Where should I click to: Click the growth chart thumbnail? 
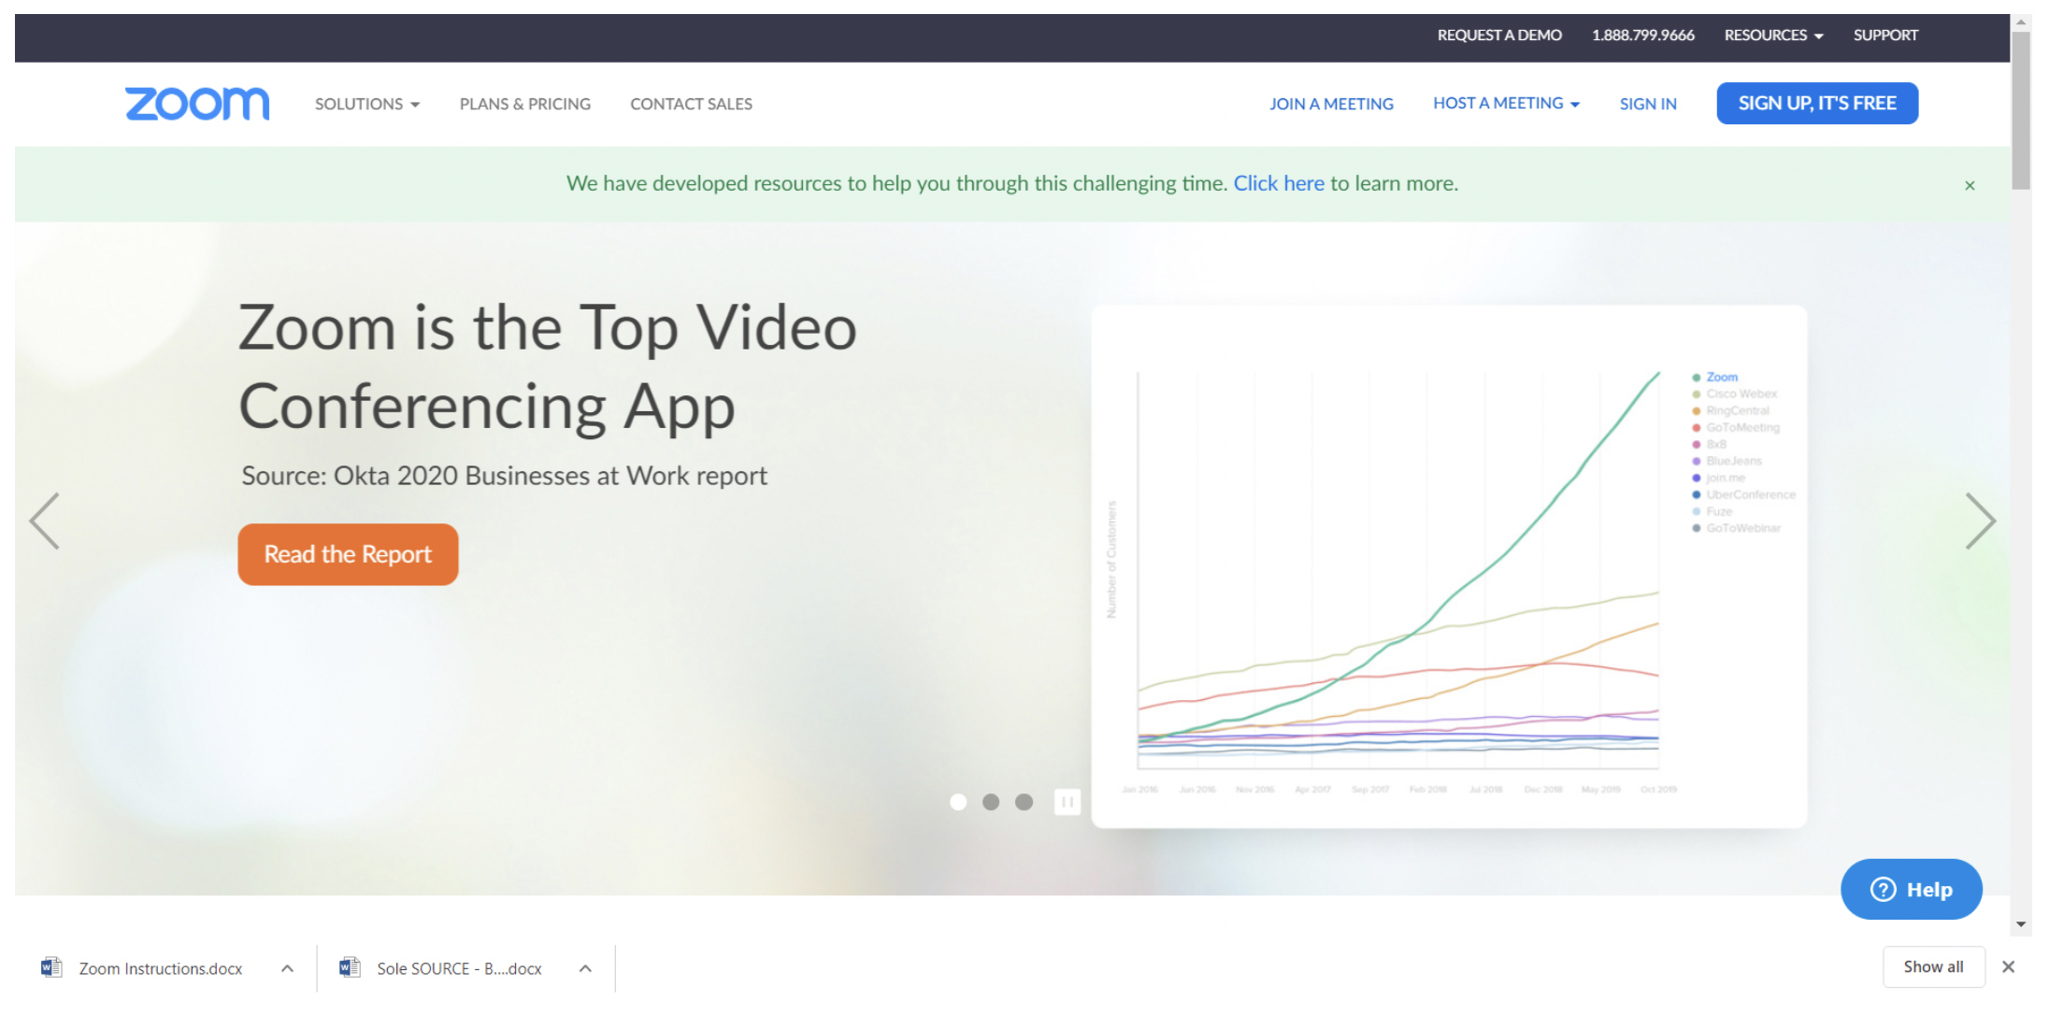click(x=1449, y=566)
